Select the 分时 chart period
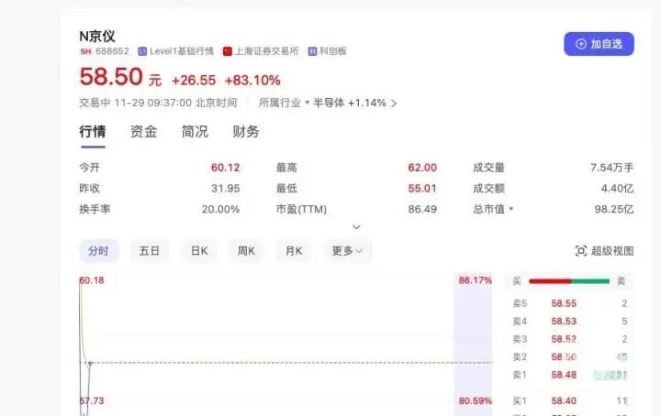 (x=98, y=251)
